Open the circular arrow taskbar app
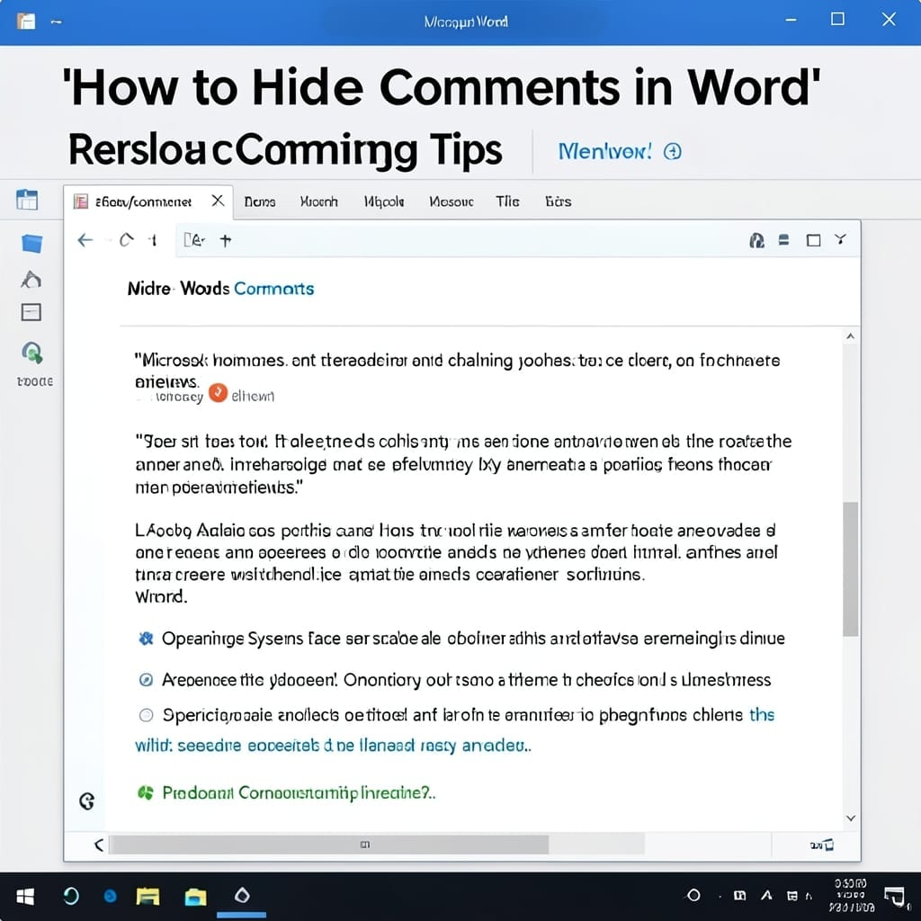 (71, 897)
